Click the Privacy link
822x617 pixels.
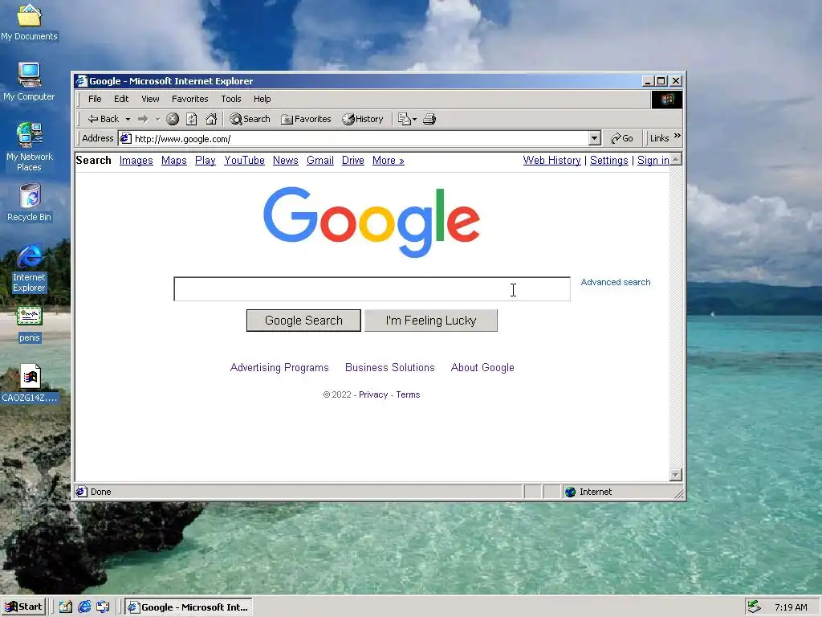(373, 394)
